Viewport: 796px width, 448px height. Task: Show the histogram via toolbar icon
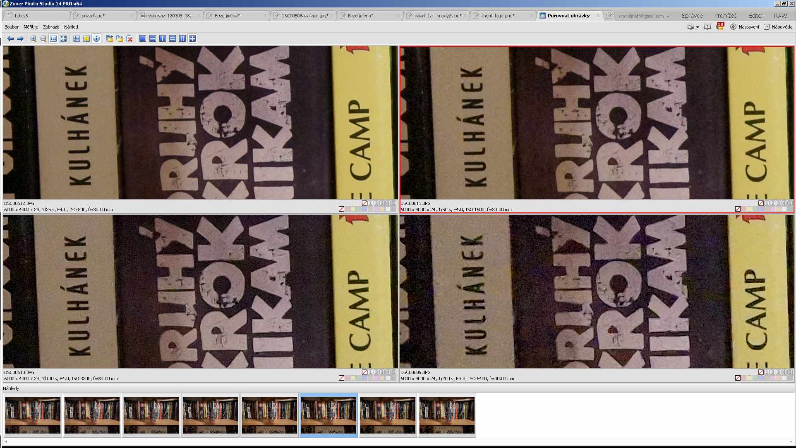(77, 38)
